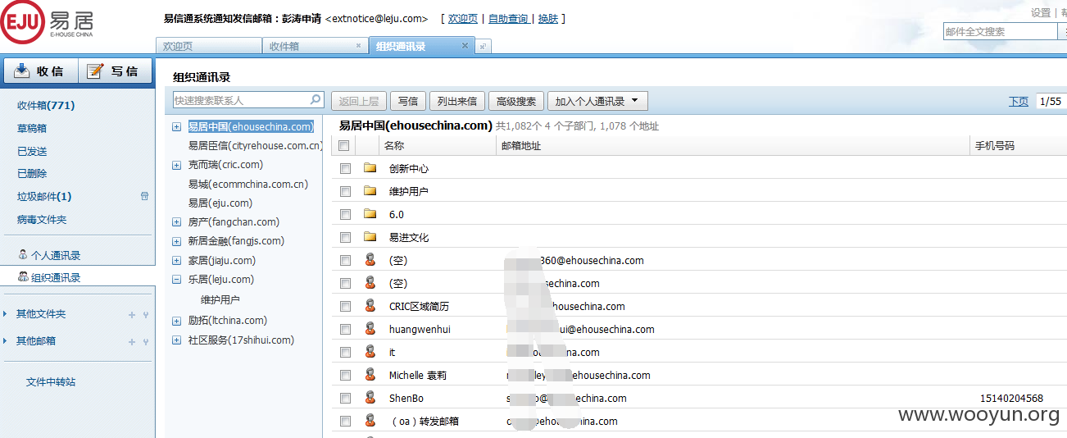Click the page number field showing 1/55
The width and height of the screenshot is (1067, 438).
click(1051, 101)
